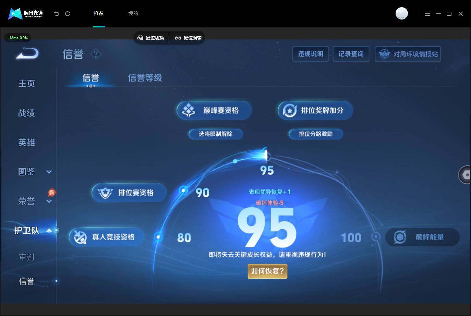Click the 破坏体验-5 text
The height and width of the screenshot is (316, 471).
click(x=269, y=203)
